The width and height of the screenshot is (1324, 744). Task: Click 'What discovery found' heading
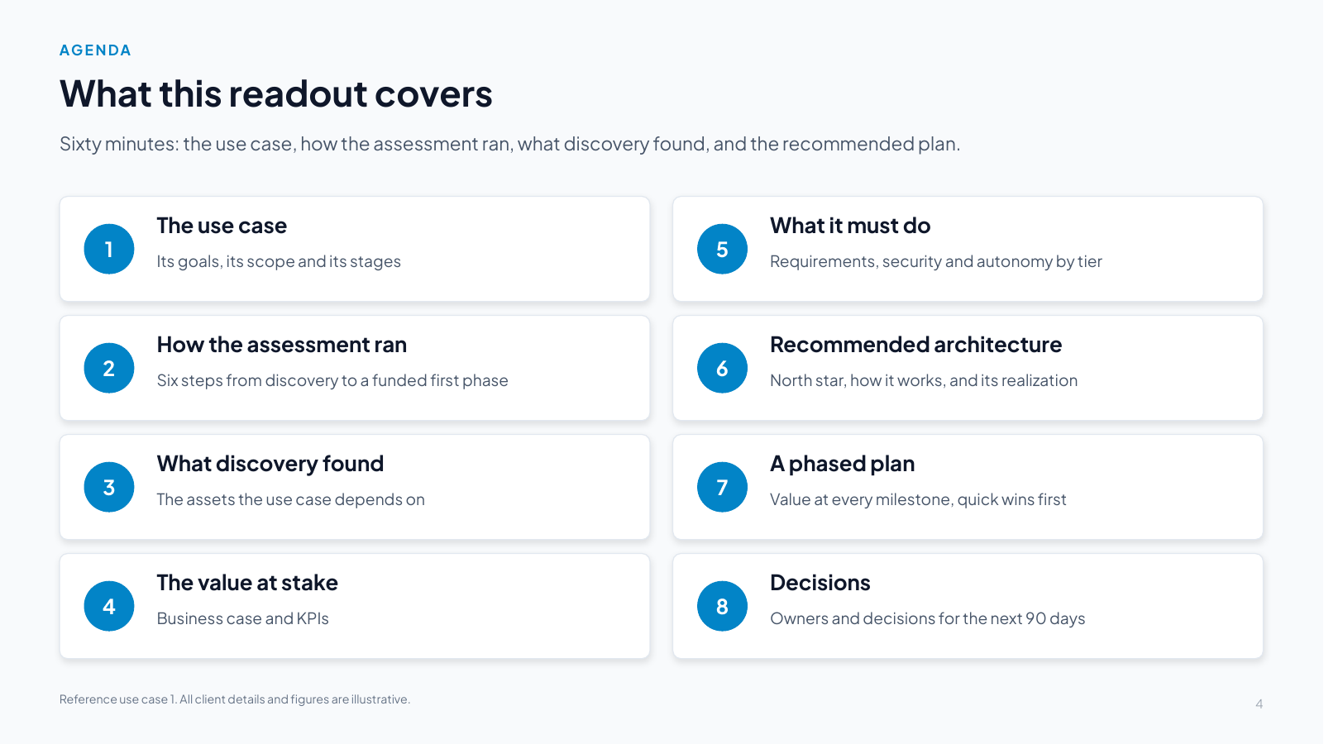[270, 464]
